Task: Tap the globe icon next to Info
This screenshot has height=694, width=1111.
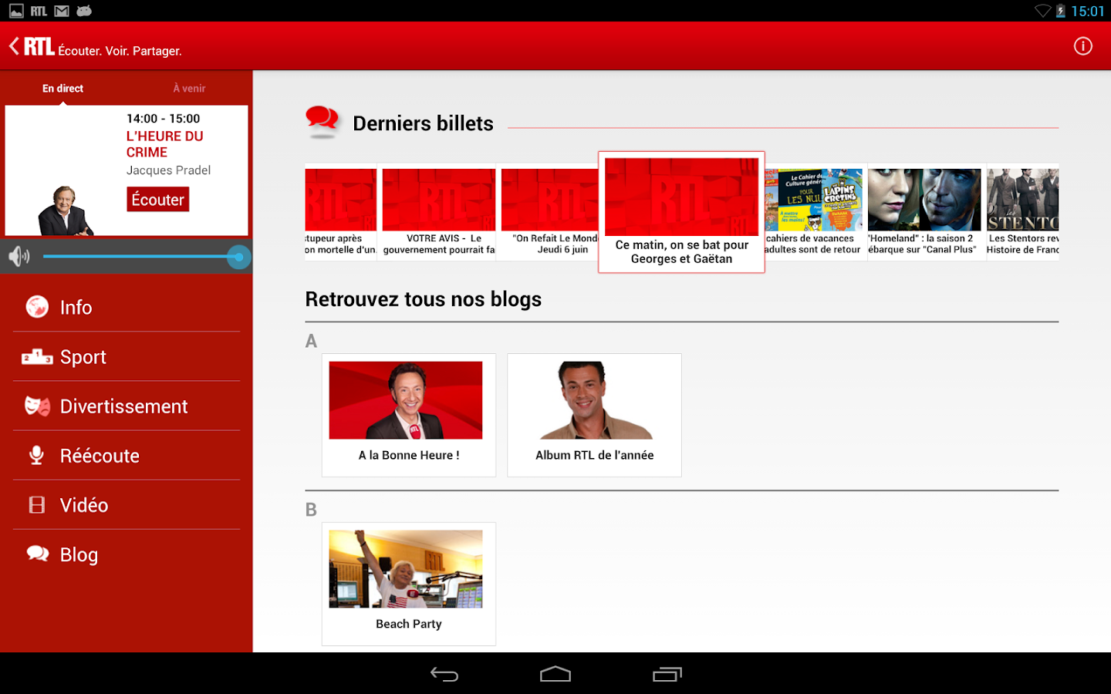Action: 37,307
